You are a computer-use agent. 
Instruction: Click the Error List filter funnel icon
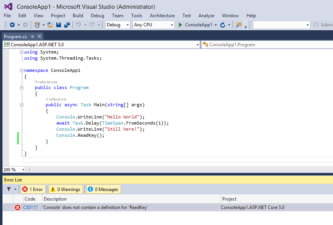9,189
